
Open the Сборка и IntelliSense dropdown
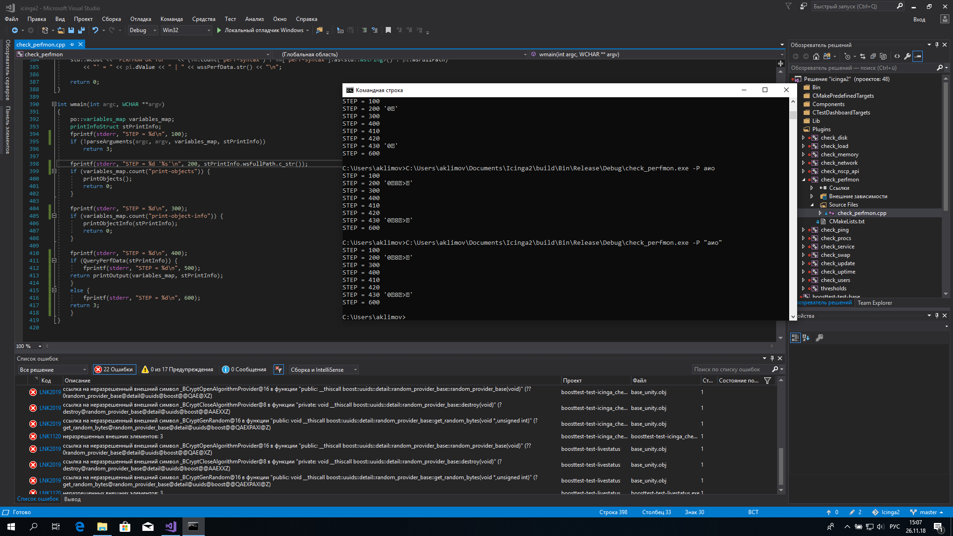click(x=324, y=369)
